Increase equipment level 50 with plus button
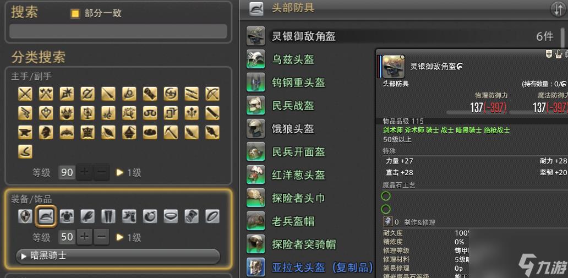Screen dimensions: 568x278 click(x=84, y=237)
